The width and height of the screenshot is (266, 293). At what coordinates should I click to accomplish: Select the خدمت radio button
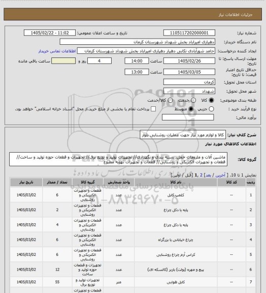click(x=193, y=100)
